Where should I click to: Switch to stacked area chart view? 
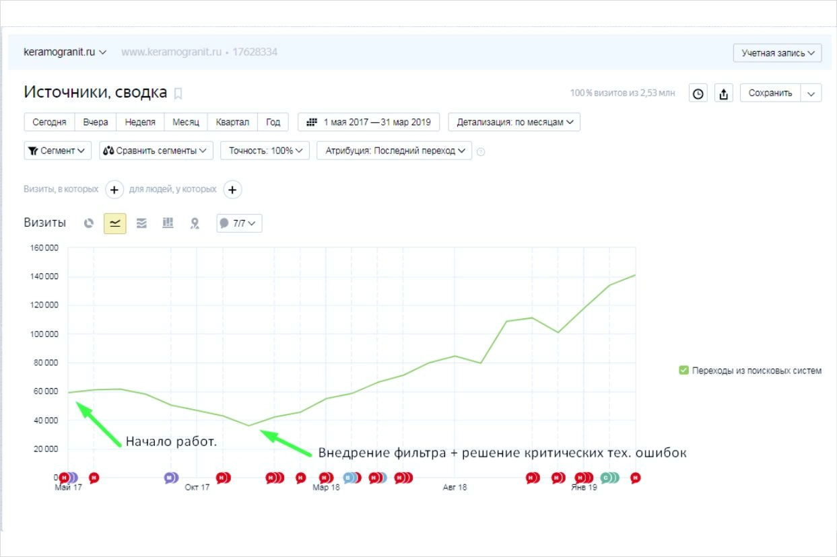coord(141,223)
